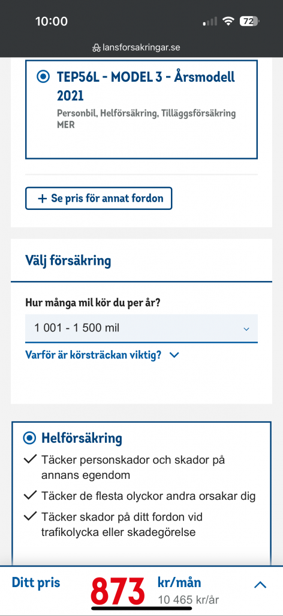The image size is (283, 616).
Task: Tap the Wi-Fi status icon
Action: 228,22
